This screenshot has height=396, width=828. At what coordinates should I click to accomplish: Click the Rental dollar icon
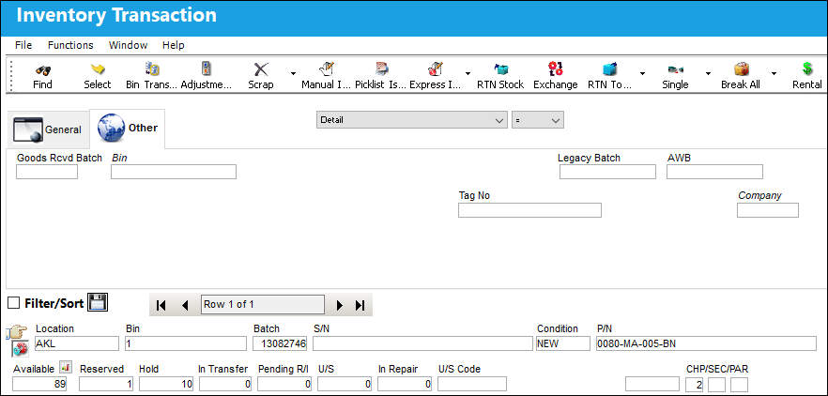pos(807,69)
